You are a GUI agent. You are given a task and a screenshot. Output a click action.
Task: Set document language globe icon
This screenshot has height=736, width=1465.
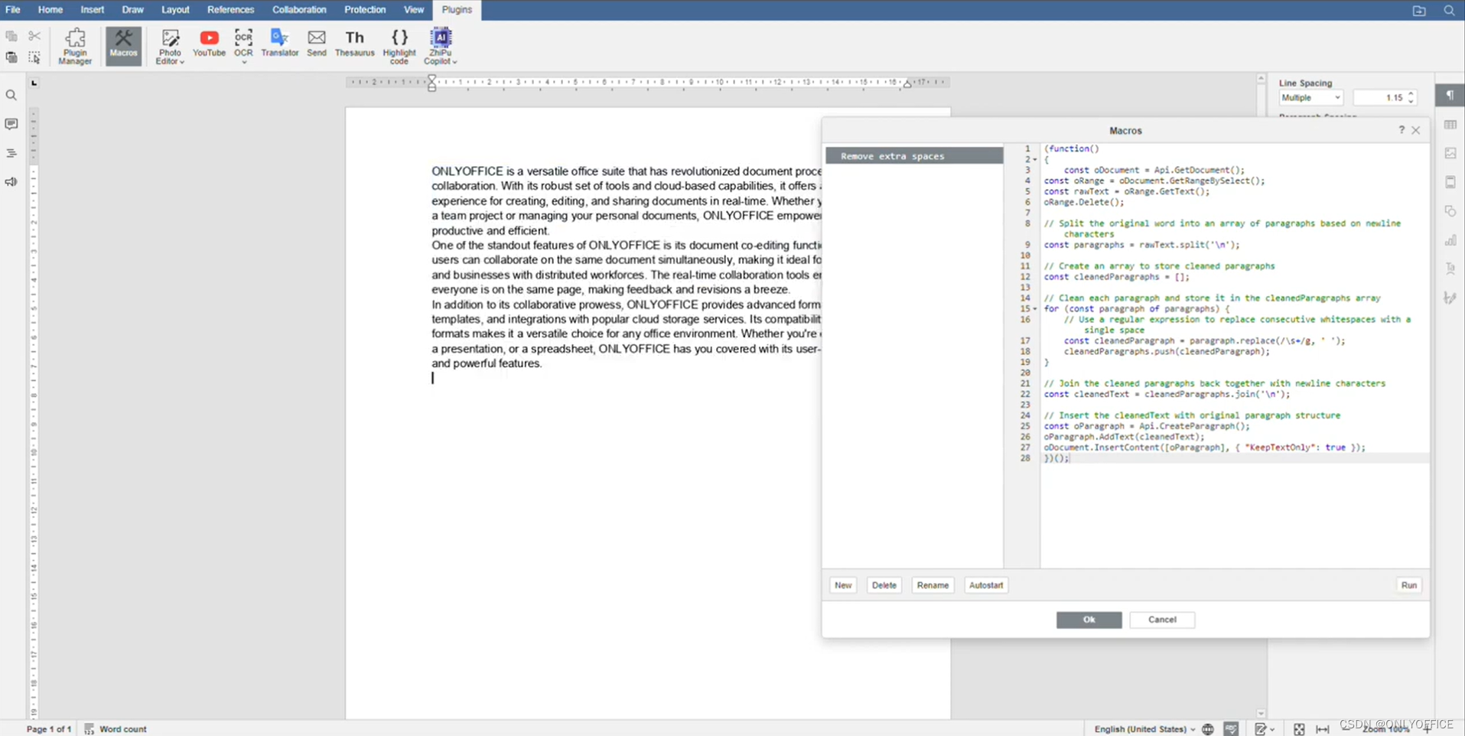1208,729
